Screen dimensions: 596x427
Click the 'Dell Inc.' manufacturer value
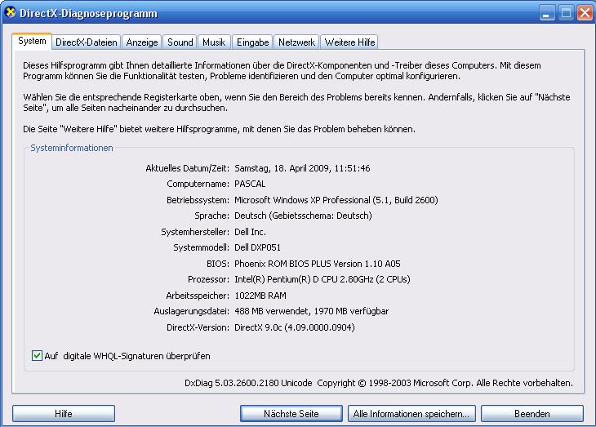[x=250, y=232]
